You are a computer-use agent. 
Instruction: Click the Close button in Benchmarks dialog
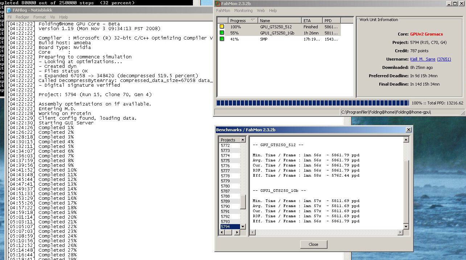[314, 244]
